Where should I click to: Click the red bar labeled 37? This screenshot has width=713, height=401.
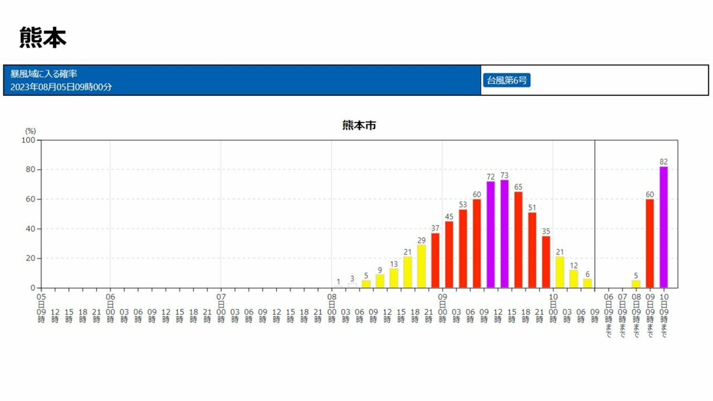tap(435, 261)
